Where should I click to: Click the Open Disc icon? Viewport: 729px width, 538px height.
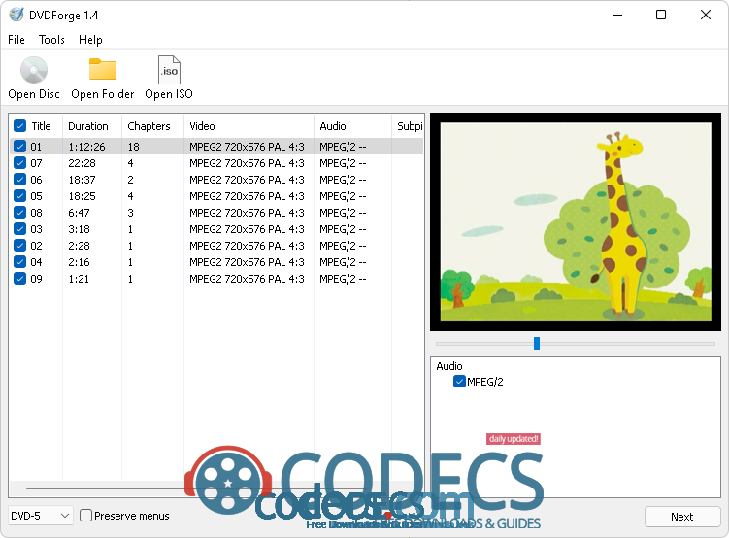(x=34, y=71)
